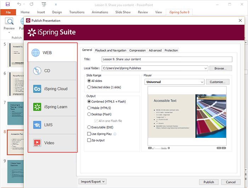Screen dimensions: 248x188
Task: Select slide 5 thumbnail in PowerPoint
Action: (16, 55)
